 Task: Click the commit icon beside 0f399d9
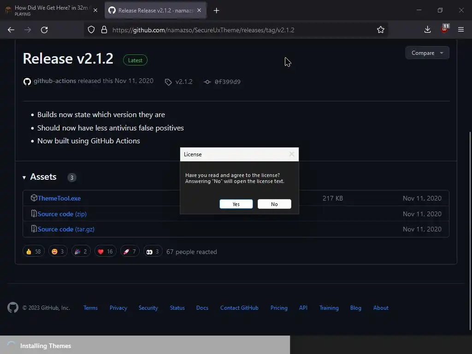[207, 82]
